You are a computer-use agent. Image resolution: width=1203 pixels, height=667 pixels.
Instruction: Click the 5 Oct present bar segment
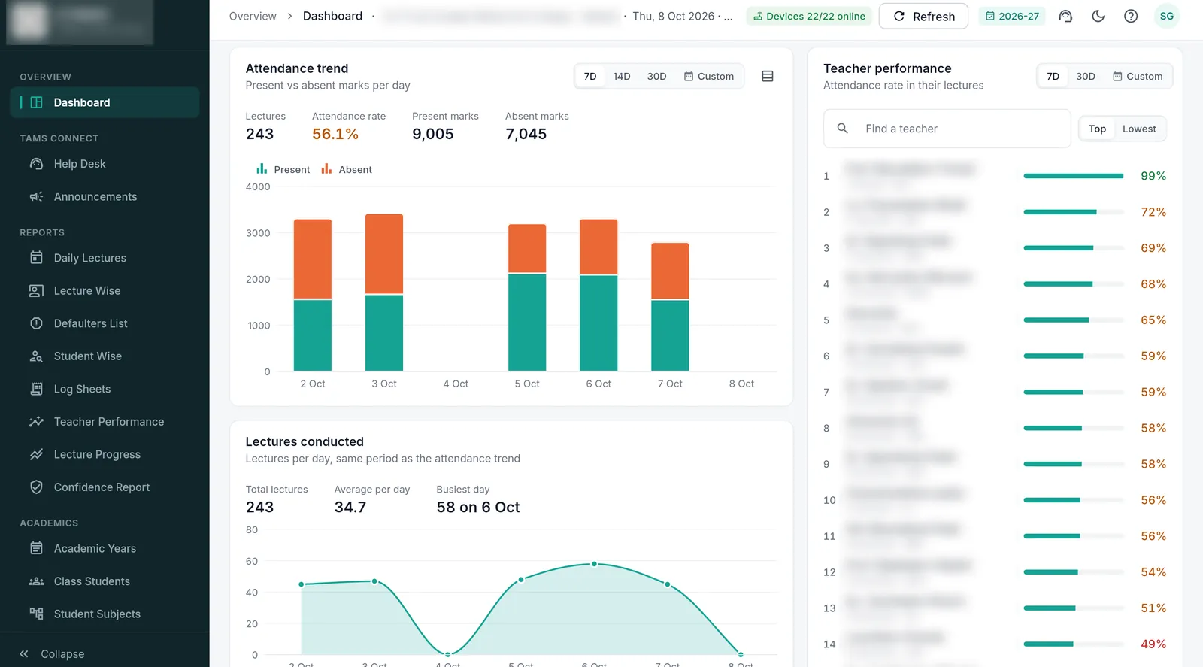click(527, 323)
